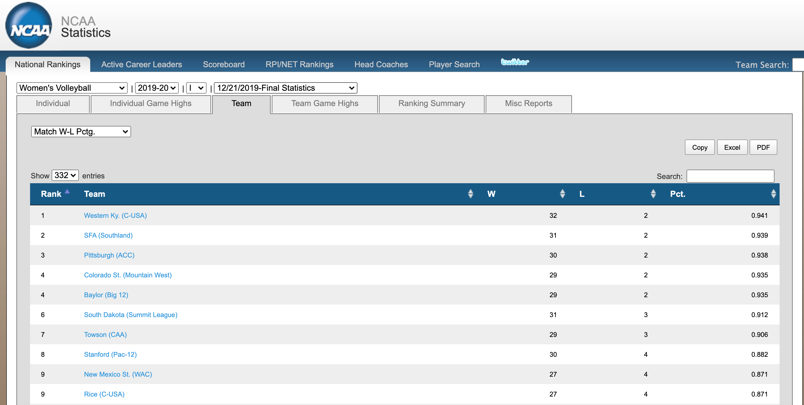Click sort arrows on Team column
This screenshot has width=804, height=405.
(470, 194)
